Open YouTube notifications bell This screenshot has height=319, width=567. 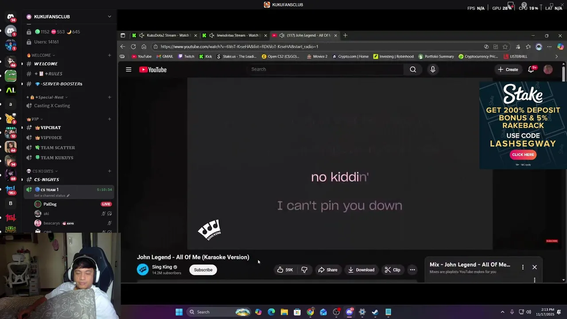(x=531, y=70)
